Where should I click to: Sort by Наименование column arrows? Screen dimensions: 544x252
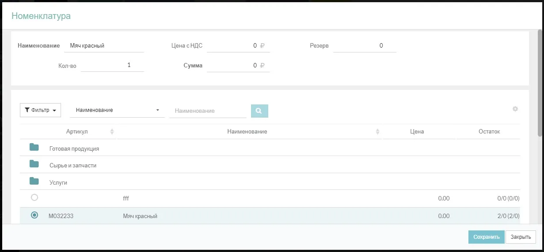(377, 132)
